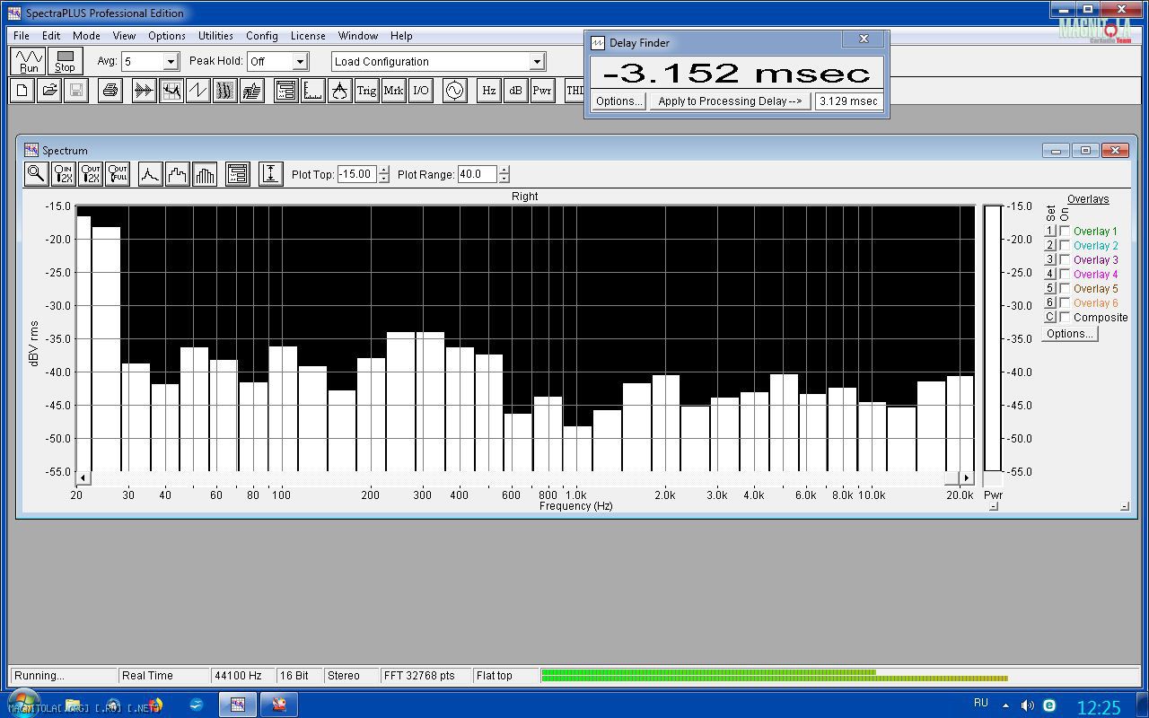Expand the Avg dropdown
Viewport: 1149px width, 718px height.
(171, 62)
